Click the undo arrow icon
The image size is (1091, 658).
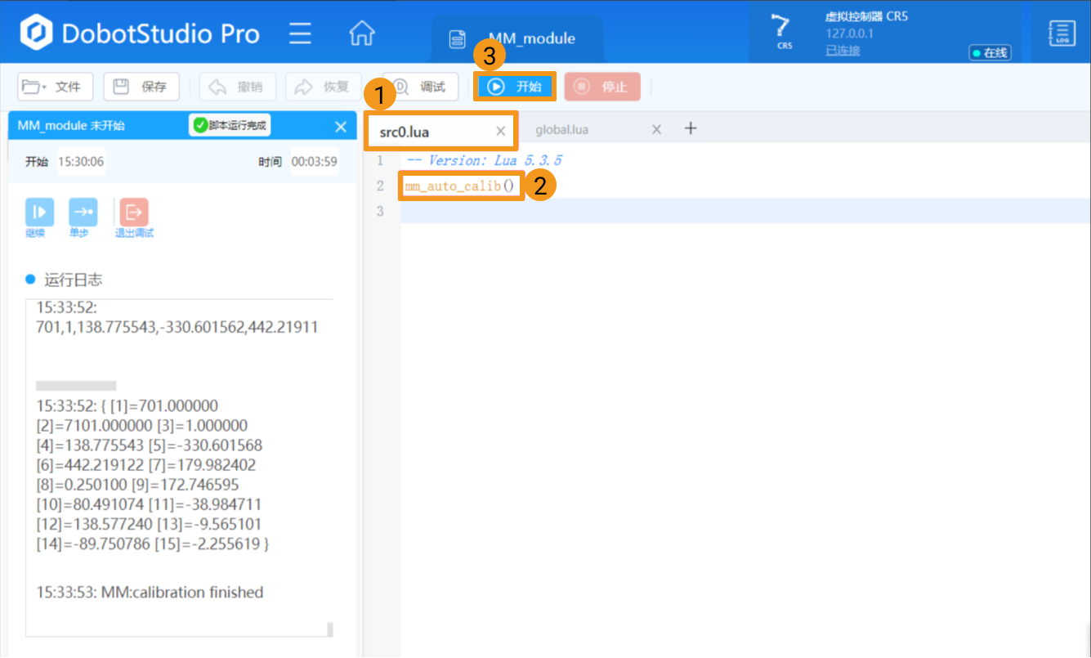[218, 87]
